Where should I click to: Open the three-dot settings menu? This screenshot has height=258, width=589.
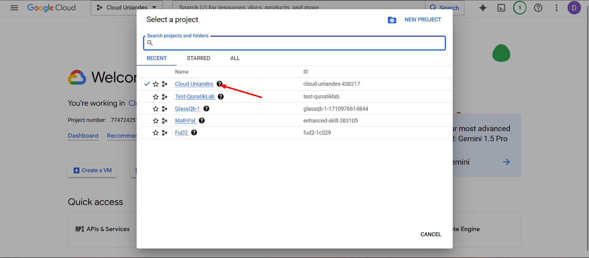[x=556, y=8]
